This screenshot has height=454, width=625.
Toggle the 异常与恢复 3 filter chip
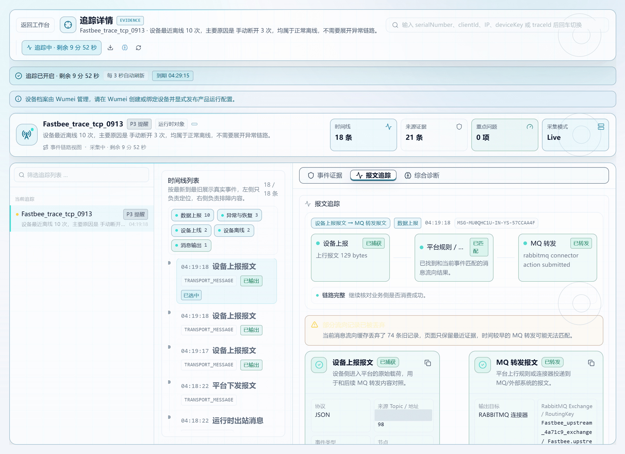coord(239,215)
